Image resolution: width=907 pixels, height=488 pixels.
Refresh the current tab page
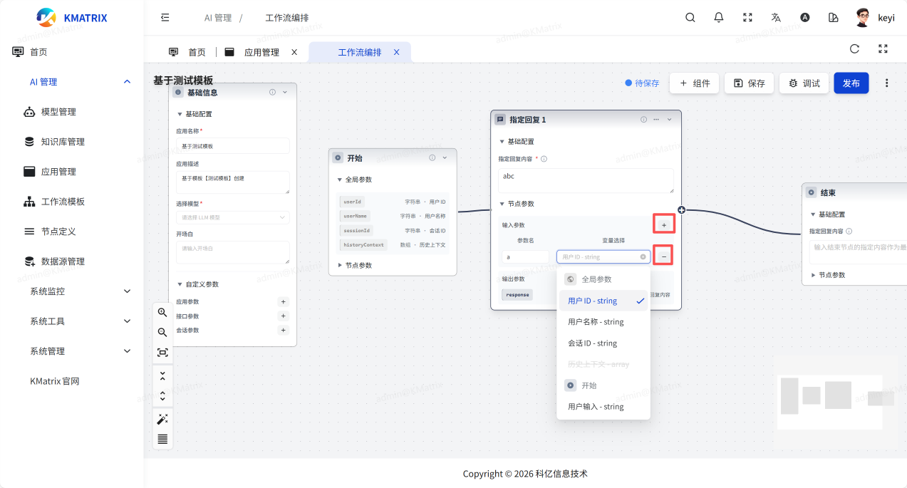[x=854, y=49]
